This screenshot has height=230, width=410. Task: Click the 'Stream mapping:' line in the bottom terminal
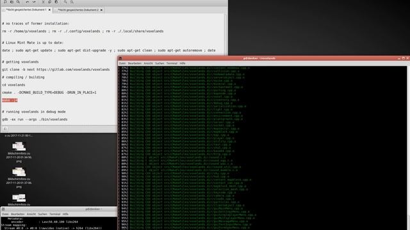coord(13,225)
